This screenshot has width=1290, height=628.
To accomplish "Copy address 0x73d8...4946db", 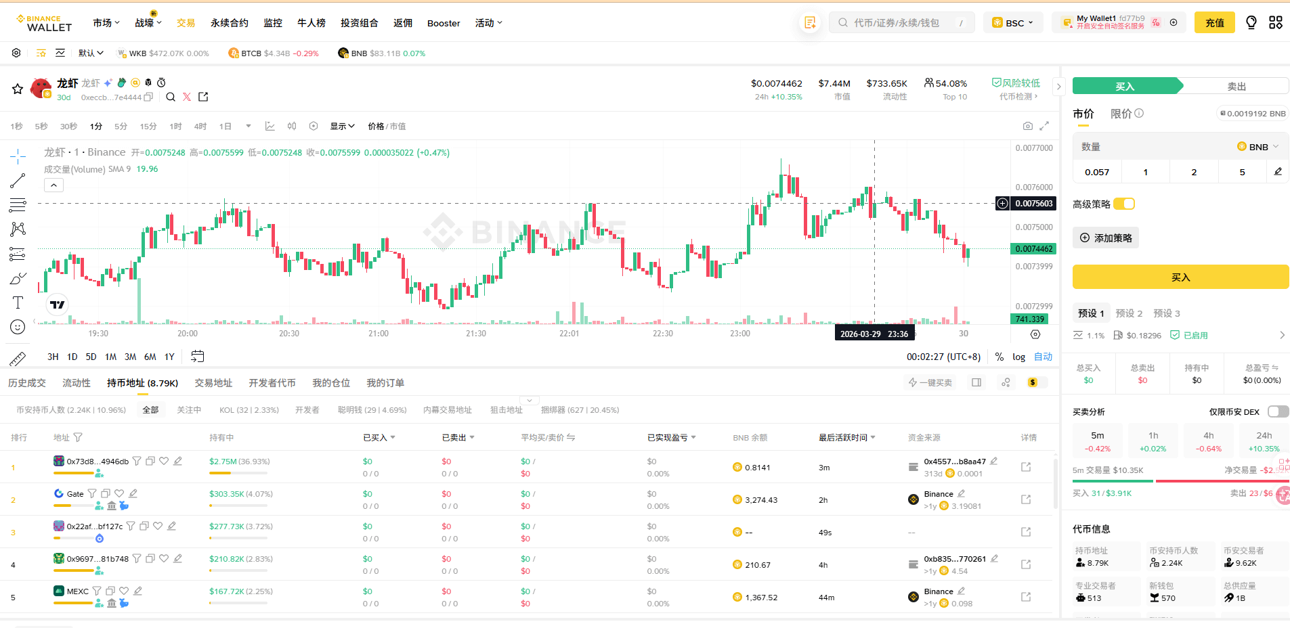I will point(150,461).
